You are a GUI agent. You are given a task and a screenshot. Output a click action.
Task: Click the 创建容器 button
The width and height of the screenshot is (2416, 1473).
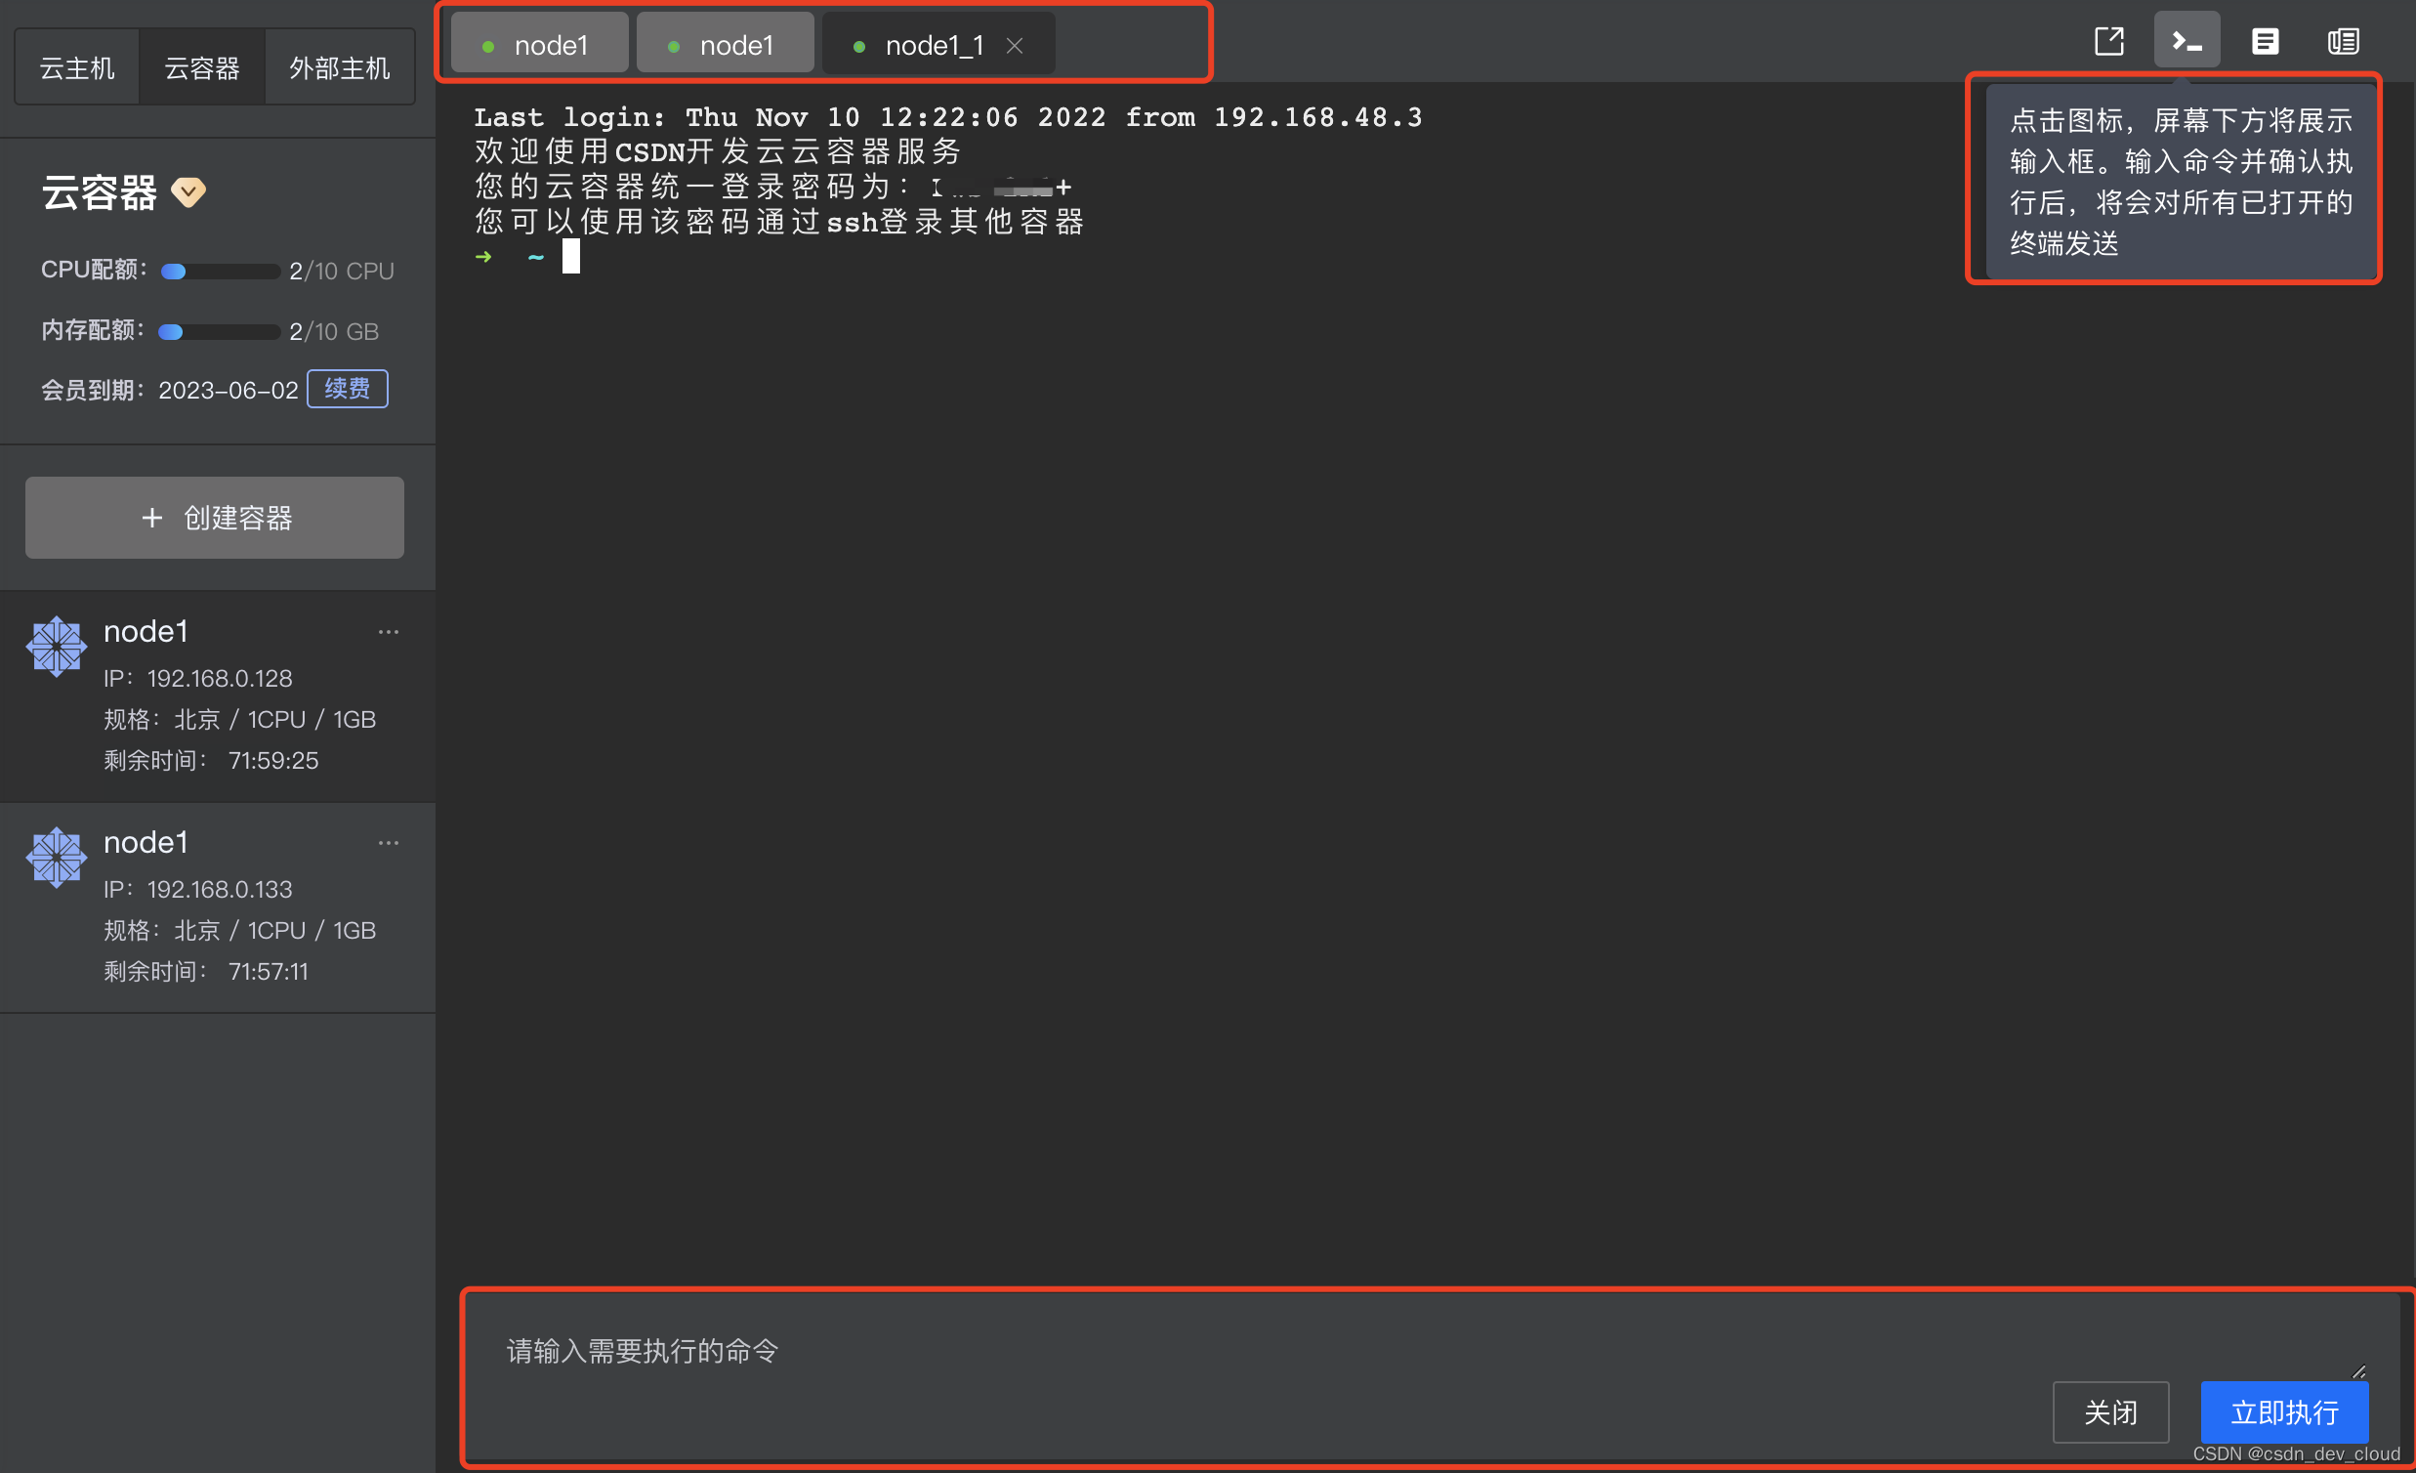point(214,518)
